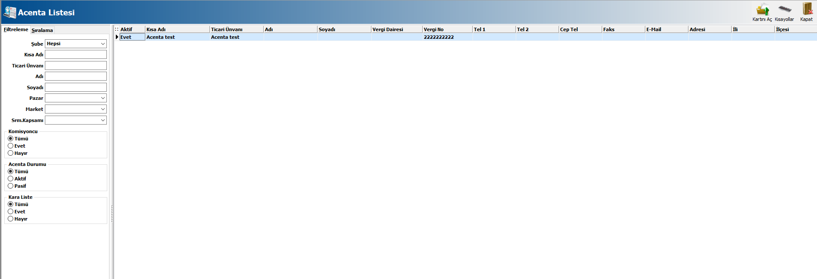Screen dimensions: 817x279
Task: Click the Adresi column header
Action: point(710,29)
